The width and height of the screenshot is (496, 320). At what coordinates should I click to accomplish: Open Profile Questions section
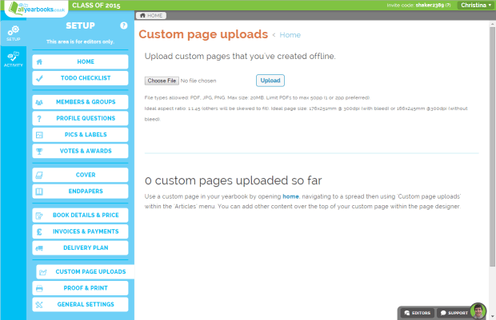click(80, 119)
